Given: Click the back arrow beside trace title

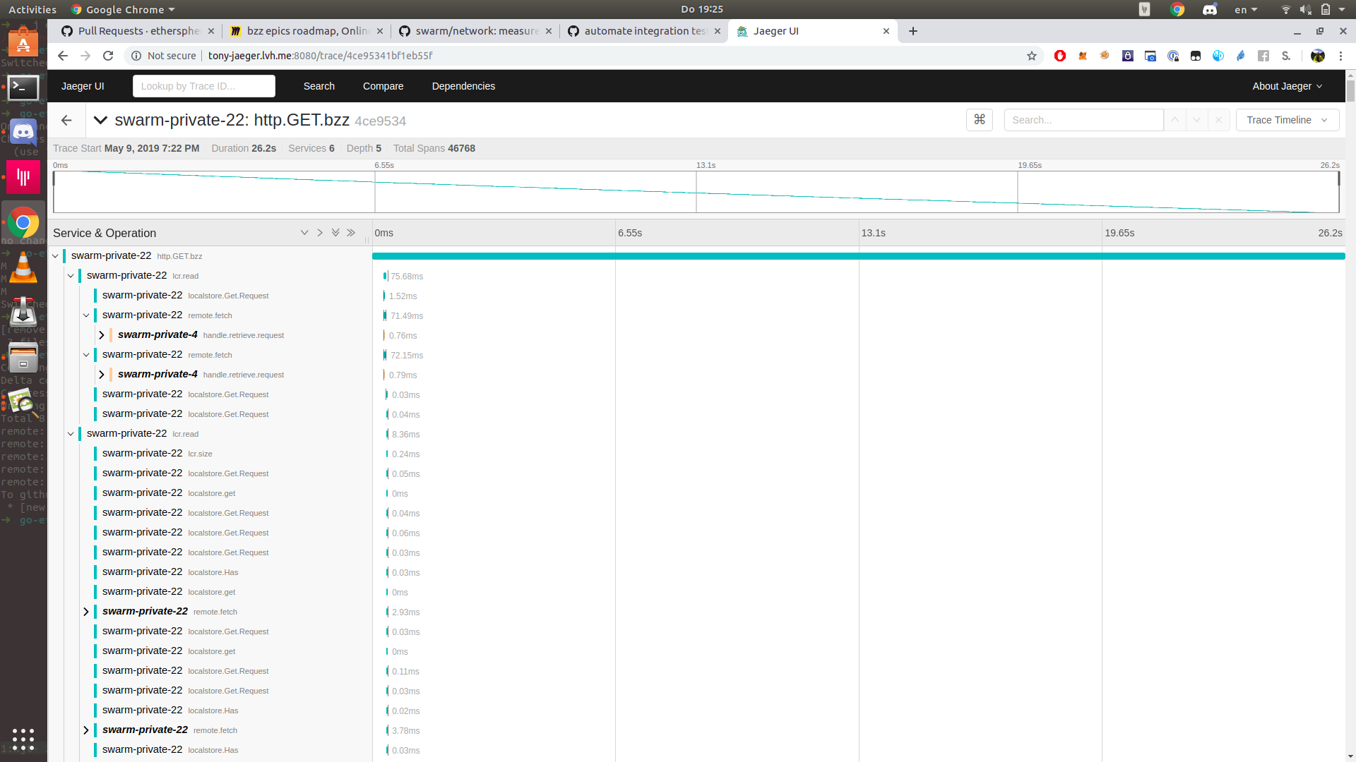Looking at the screenshot, I should click(x=66, y=121).
